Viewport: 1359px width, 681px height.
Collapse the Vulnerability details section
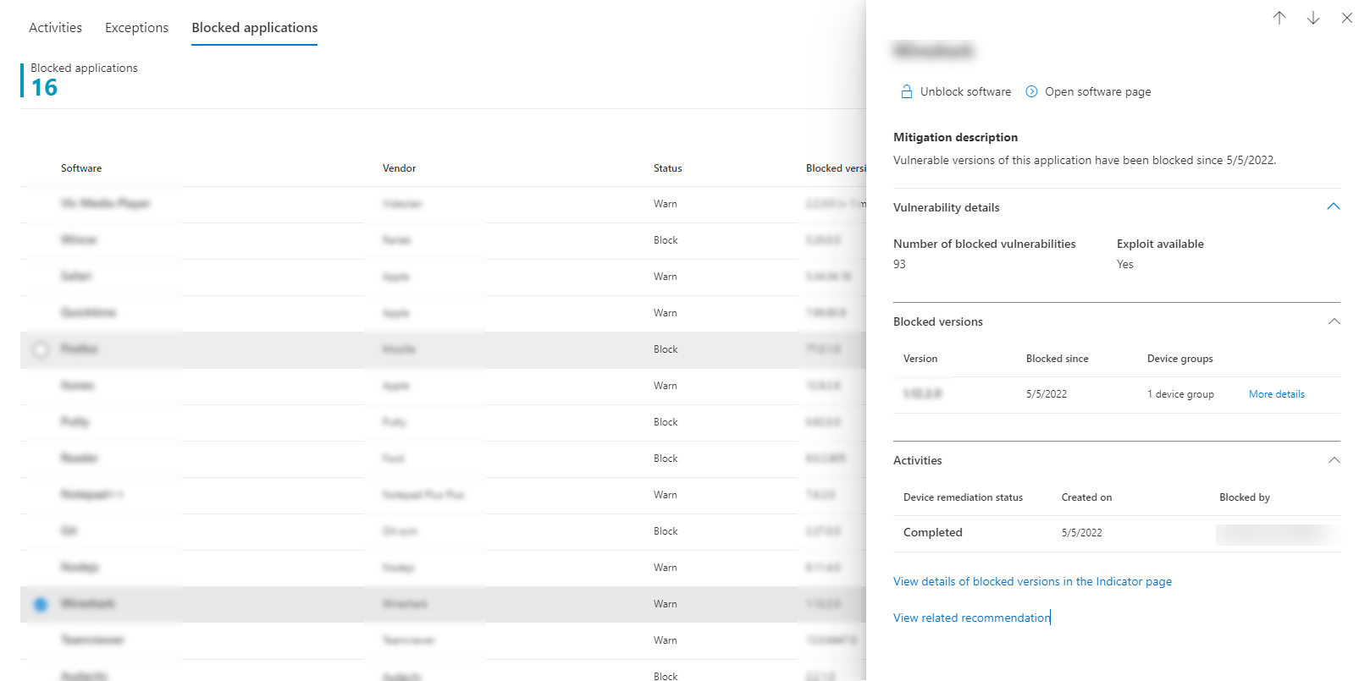pos(1334,206)
